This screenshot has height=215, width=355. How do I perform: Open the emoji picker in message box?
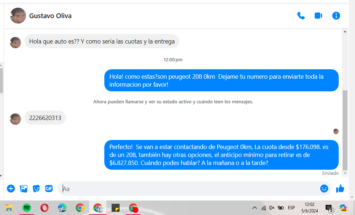pyautogui.click(x=324, y=189)
